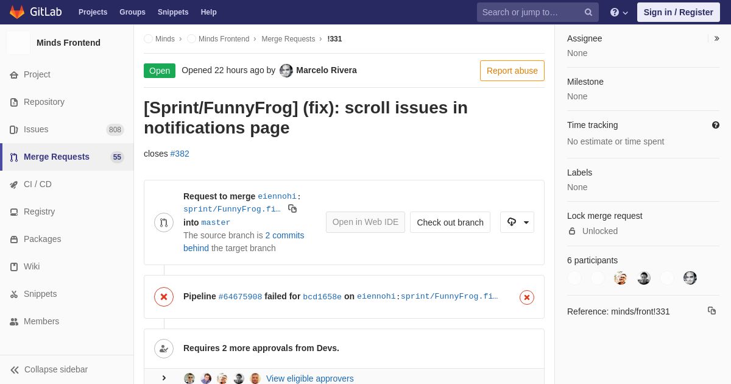The width and height of the screenshot is (731, 384).
Task: Click the Check out branch button
Action: [x=450, y=222]
